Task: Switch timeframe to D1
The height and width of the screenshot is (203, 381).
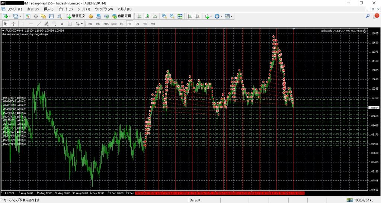Action: [x=137, y=23]
